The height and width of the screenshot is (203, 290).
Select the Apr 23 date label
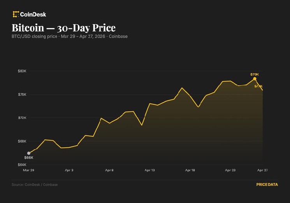(x=230, y=170)
